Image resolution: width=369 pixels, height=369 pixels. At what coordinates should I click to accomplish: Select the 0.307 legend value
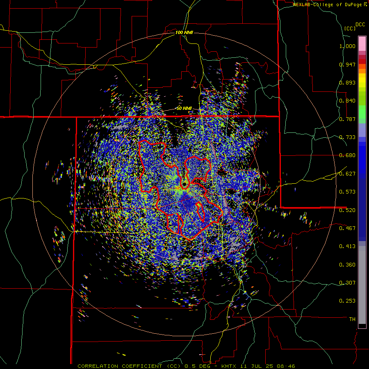click(x=347, y=282)
